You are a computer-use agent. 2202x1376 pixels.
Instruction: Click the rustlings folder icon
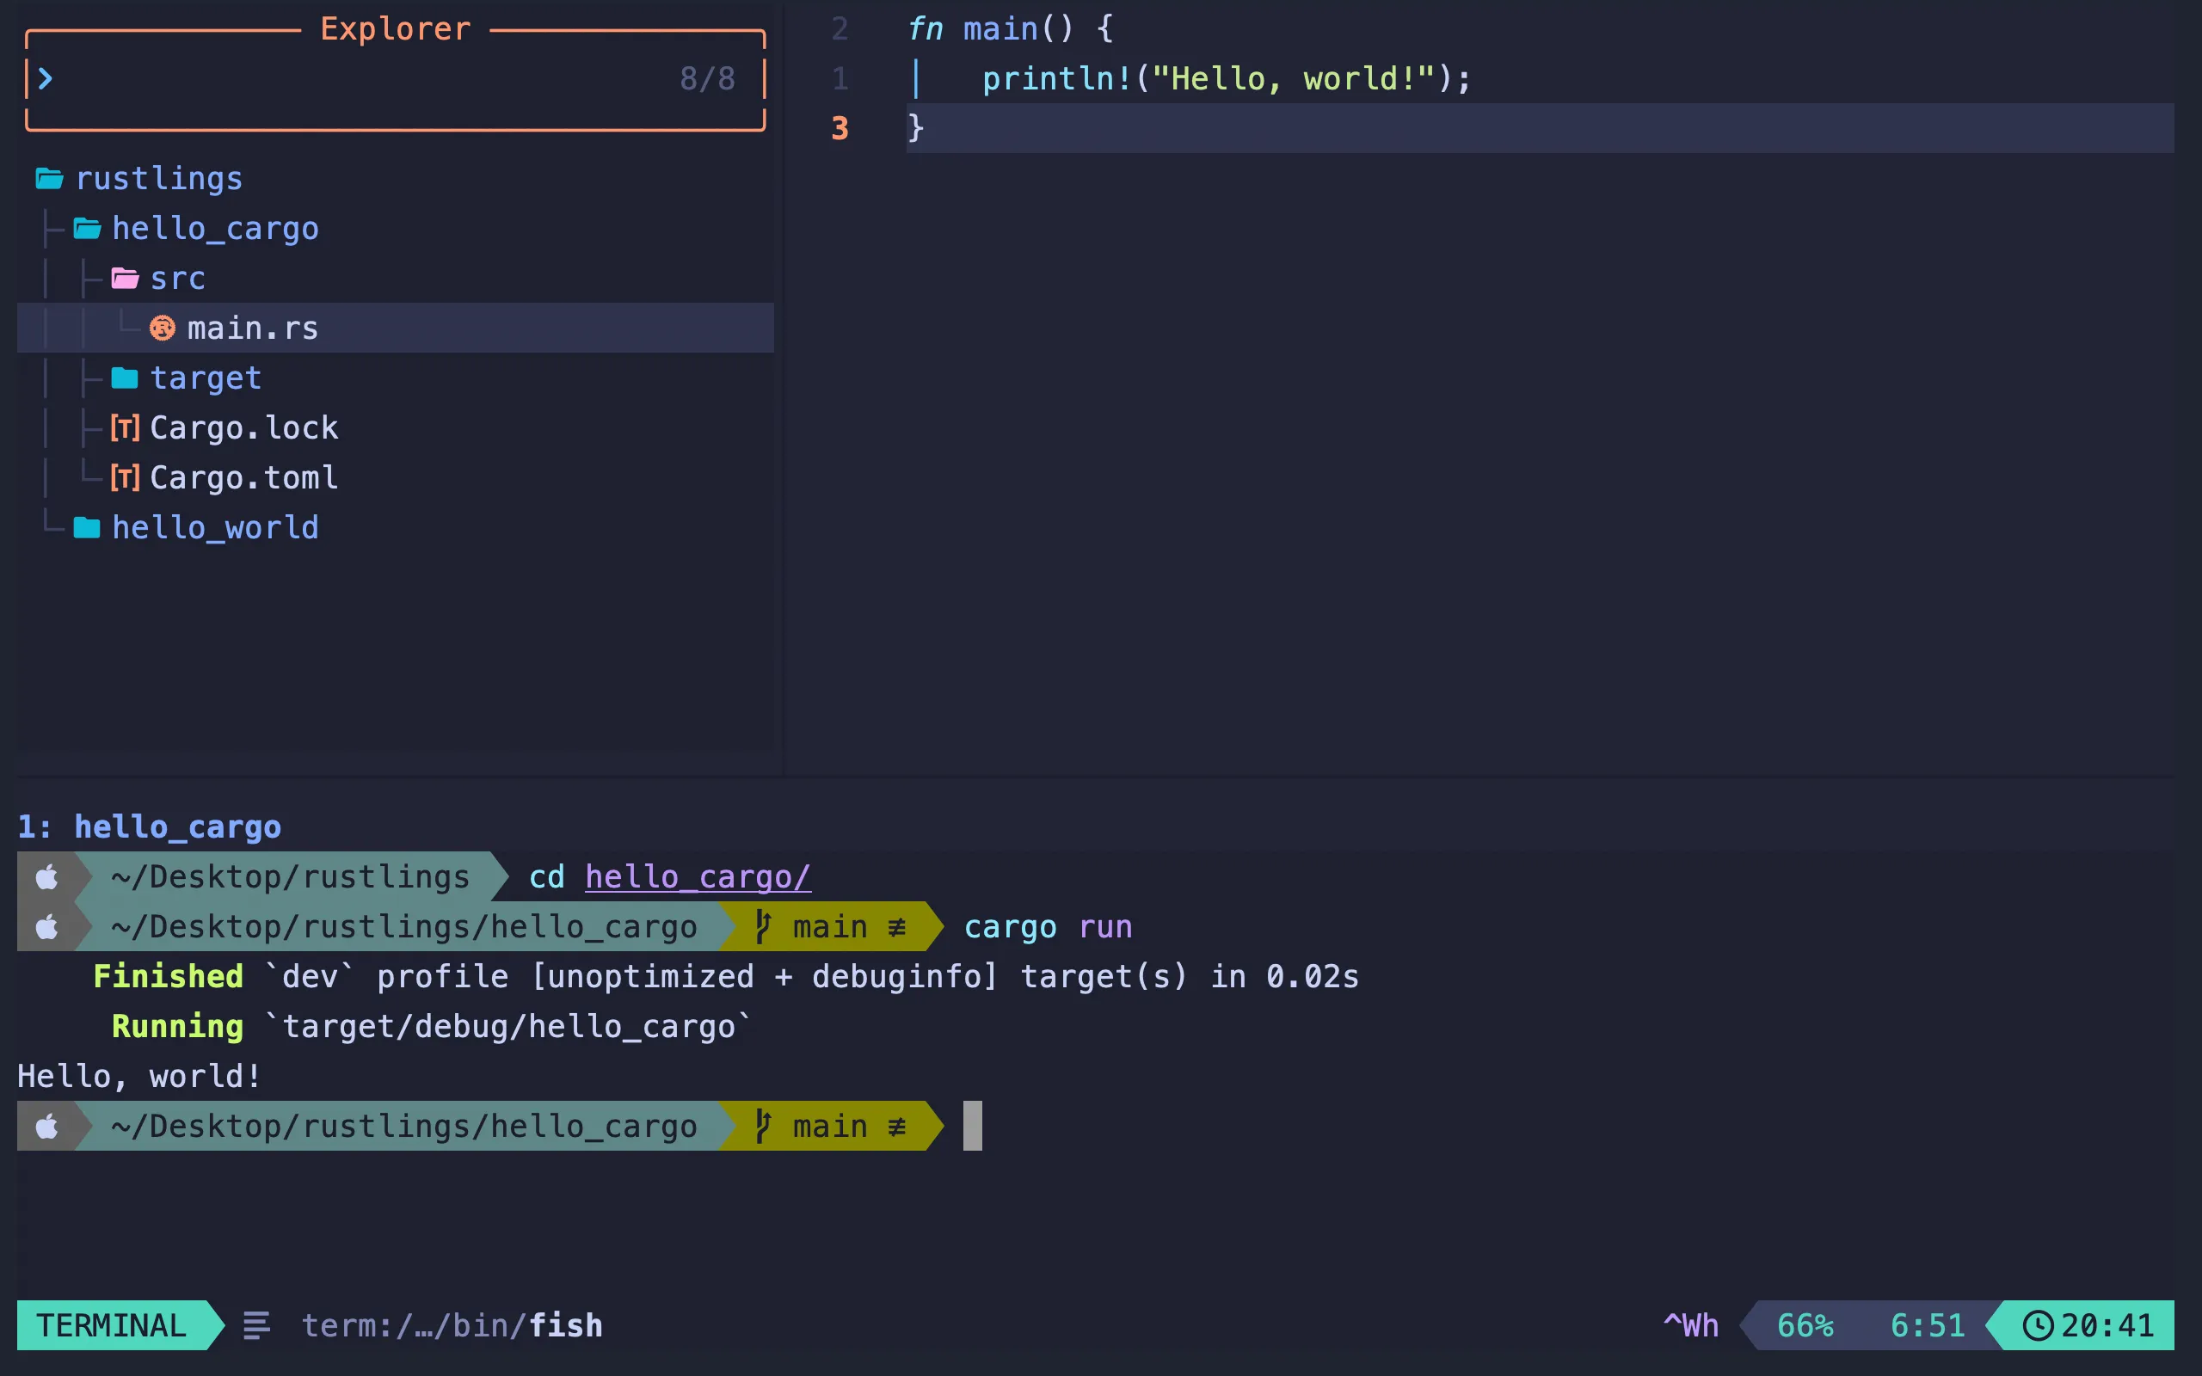[x=48, y=177]
